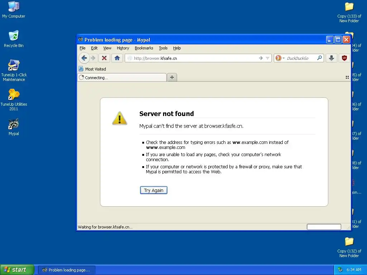
Task: Select My Computer desktop icon
Action: pos(14,10)
